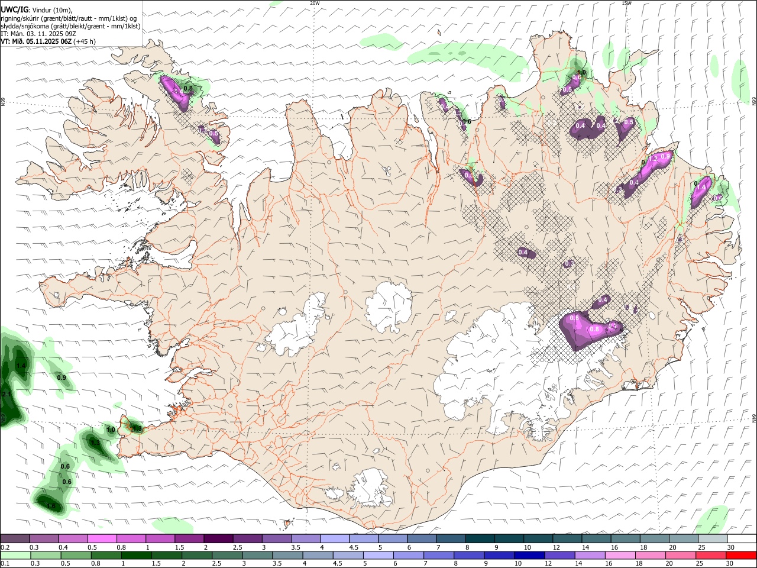Viewport: 757px width, 568px height.
Task: Click the snow value '0.8' near Vatnajökull
Action: (x=595, y=329)
